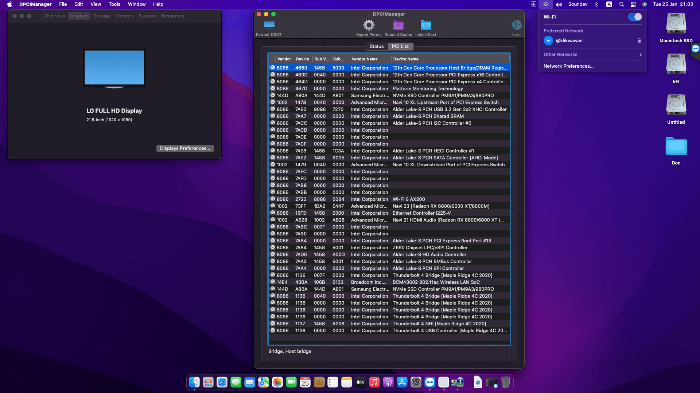Image resolution: width=700 pixels, height=393 pixels.
Task: Select the @klikwawan preferred network
Action: point(569,41)
